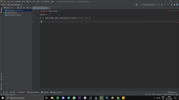179x100 pixels.
Task: Open Task View on the taskbar
Action: pyautogui.click(x=46, y=98)
